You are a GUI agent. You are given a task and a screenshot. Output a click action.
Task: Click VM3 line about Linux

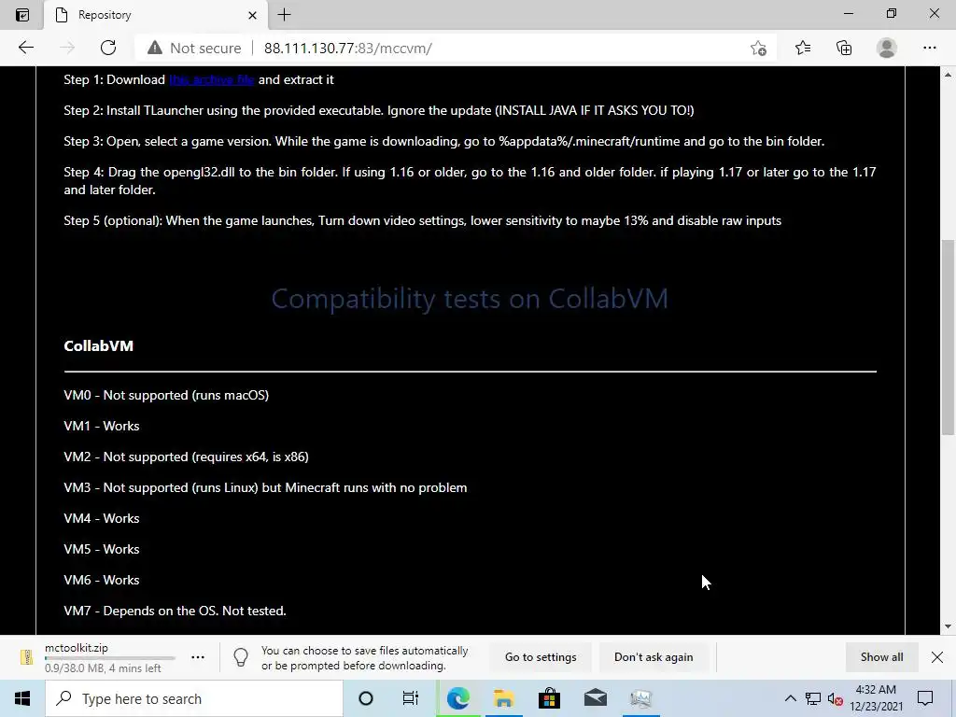[265, 487]
